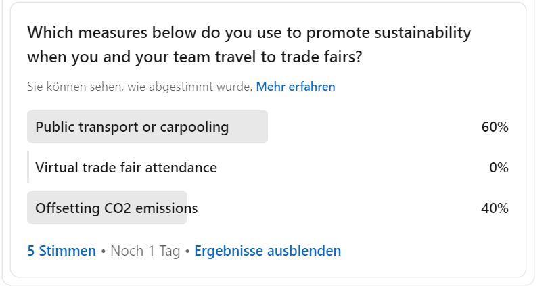Click the 0% result percentage
Screen dimensions: 548x286
[x=499, y=168]
